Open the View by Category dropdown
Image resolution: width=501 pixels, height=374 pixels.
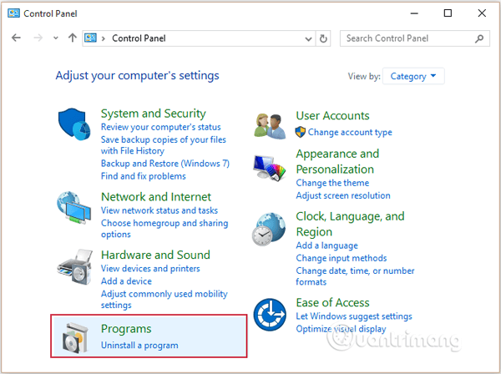click(413, 76)
